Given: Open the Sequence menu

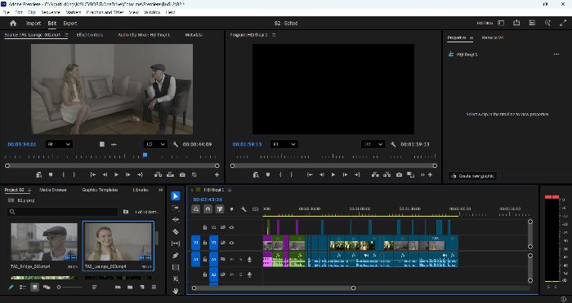Looking at the screenshot, I should pos(51,12).
